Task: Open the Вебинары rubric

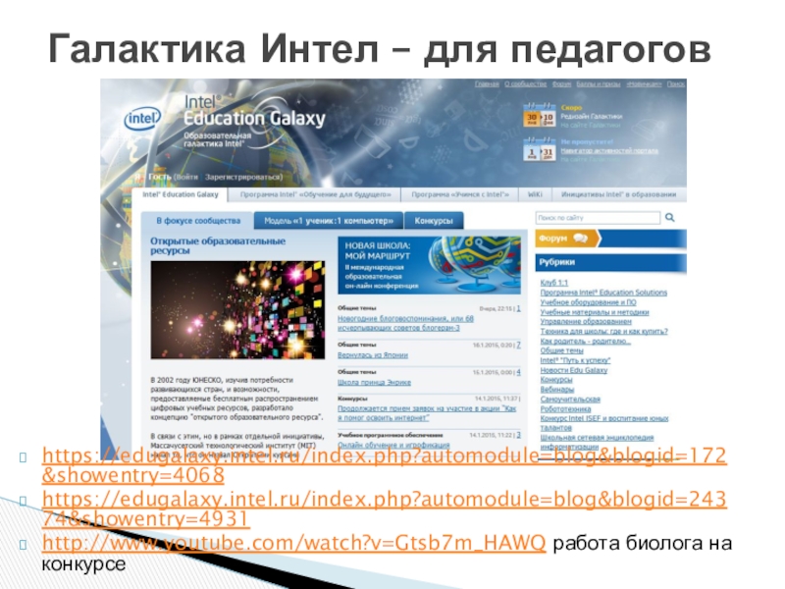Action: point(557,389)
